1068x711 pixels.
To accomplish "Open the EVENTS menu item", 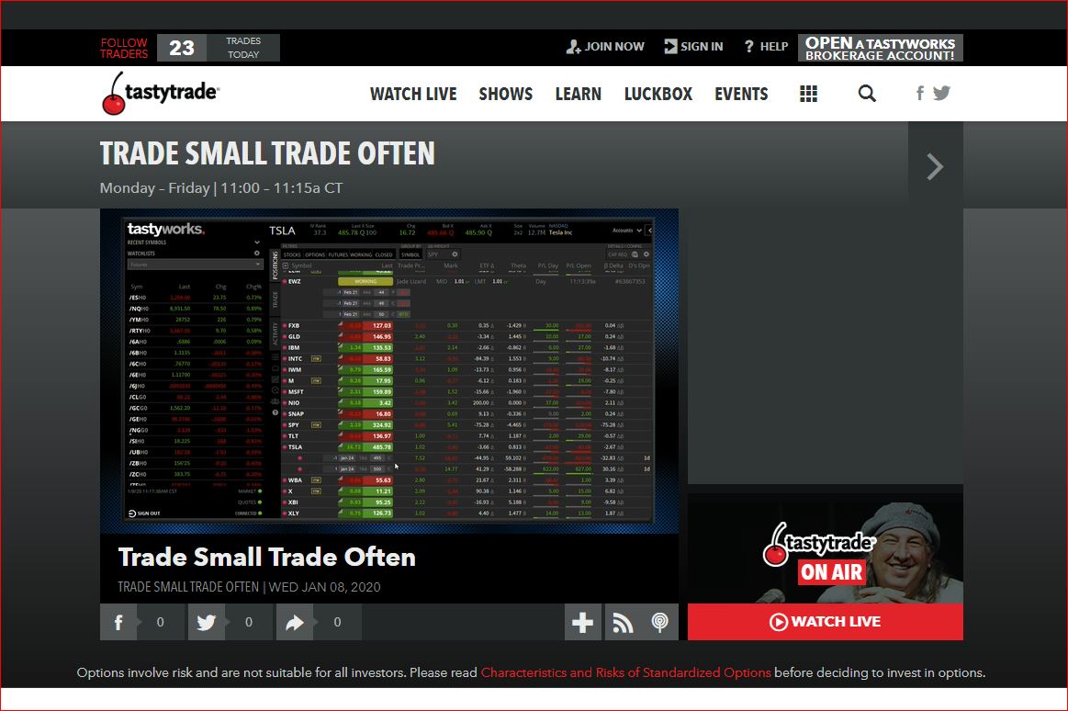I will point(741,94).
